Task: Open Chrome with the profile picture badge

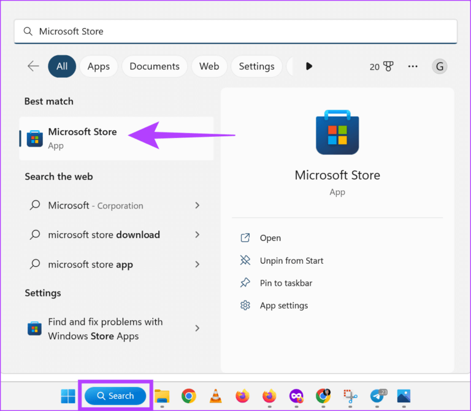Action: click(323, 396)
